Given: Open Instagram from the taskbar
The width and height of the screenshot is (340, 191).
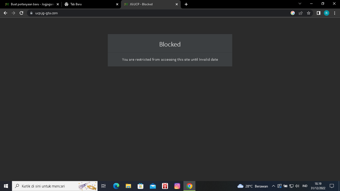Looking at the screenshot, I should (177, 186).
